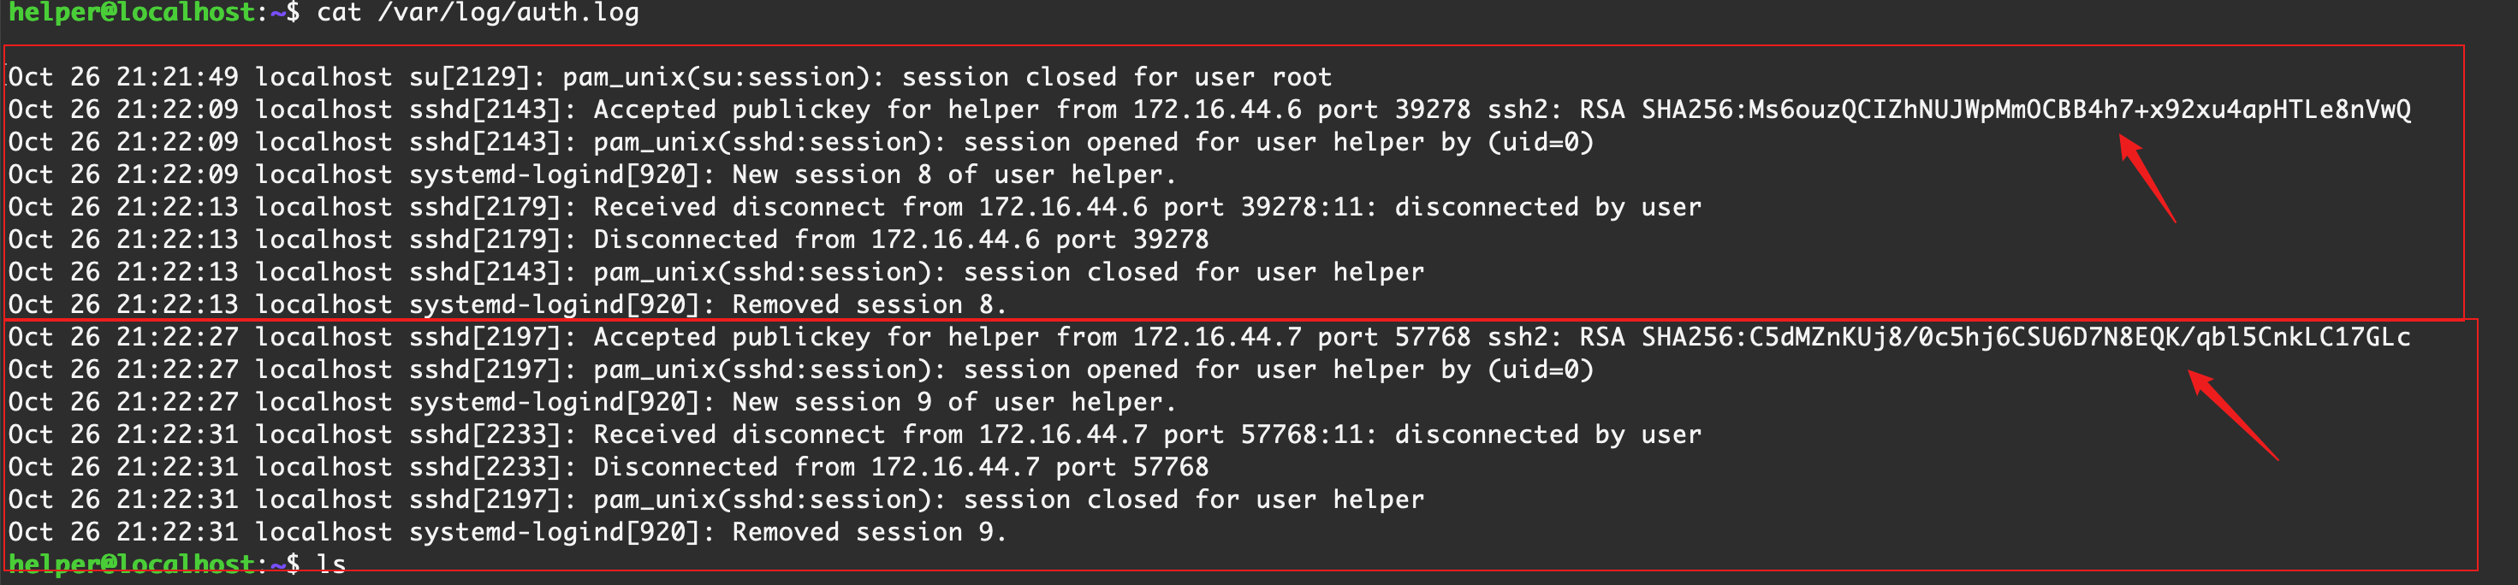Image resolution: width=2518 pixels, height=585 pixels.
Task: Click the 'ls' command on bottom prompt
Action: [331, 564]
